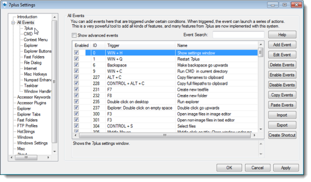311x182 pixels.
Task: Select Double click go upwards row
Action: [x=165, y=108]
